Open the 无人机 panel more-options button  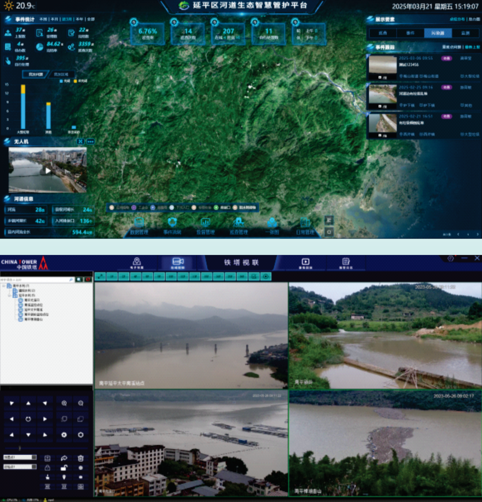(91, 142)
